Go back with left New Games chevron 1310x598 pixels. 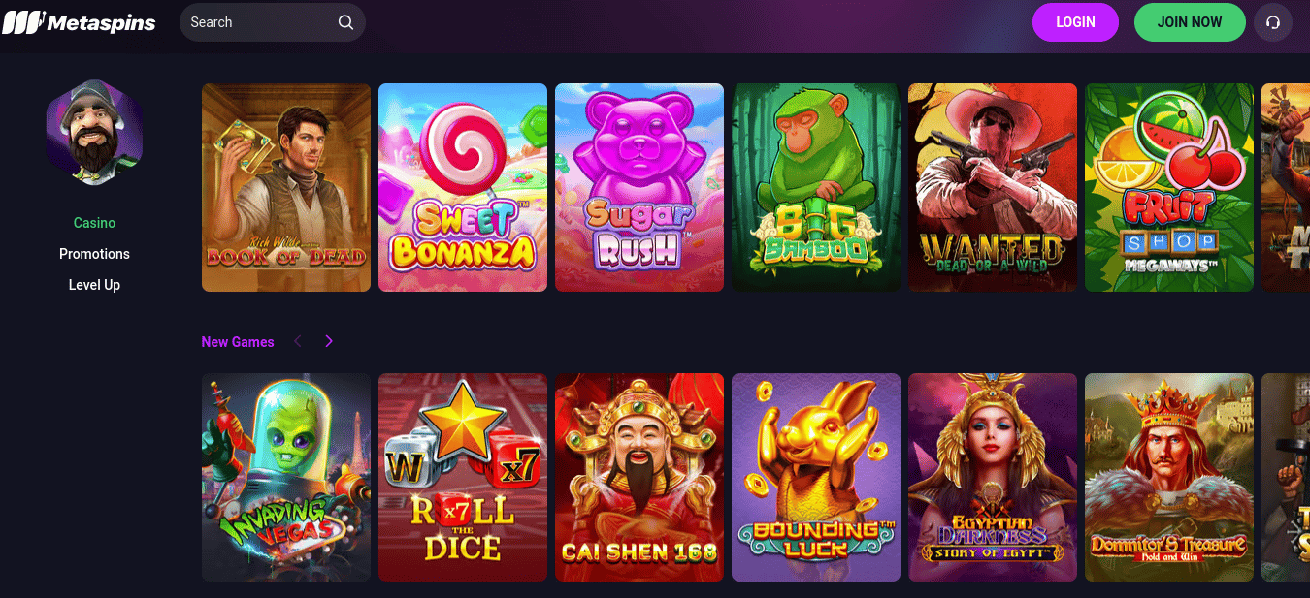click(x=298, y=341)
